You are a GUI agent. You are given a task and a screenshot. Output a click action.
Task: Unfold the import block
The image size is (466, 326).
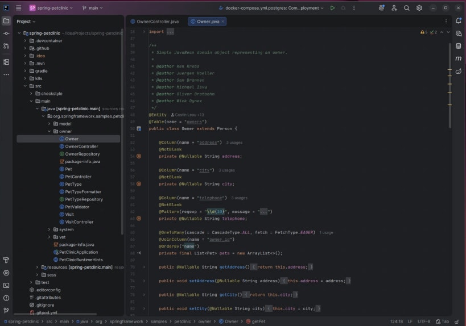144,31
